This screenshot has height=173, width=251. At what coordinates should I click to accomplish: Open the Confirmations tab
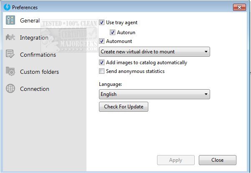38,55
